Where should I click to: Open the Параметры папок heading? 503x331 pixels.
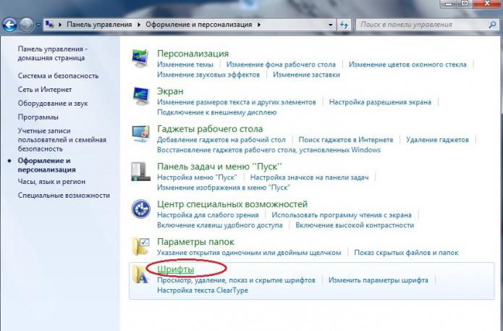click(x=195, y=242)
